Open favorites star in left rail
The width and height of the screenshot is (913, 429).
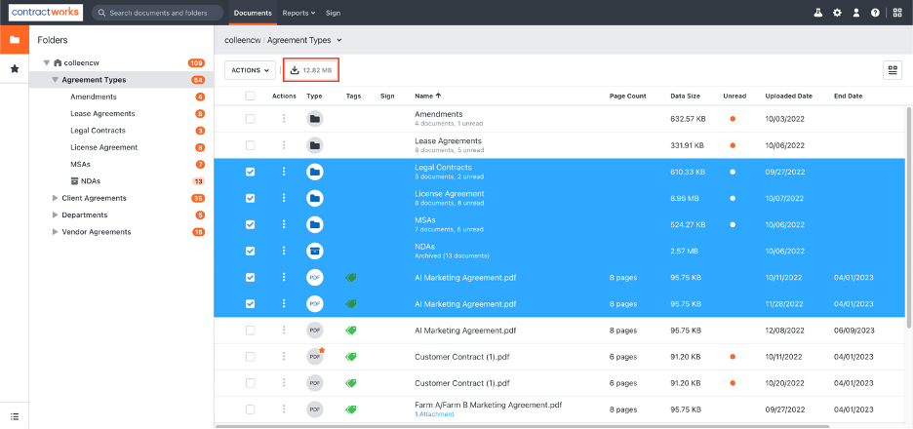pos(15,68)
